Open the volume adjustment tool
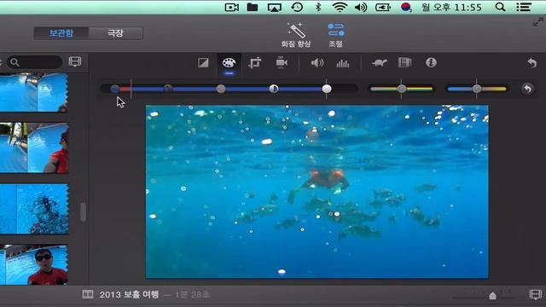Viewport: 546px width, 307px height. pyautogui.click(x=317, y=63)
